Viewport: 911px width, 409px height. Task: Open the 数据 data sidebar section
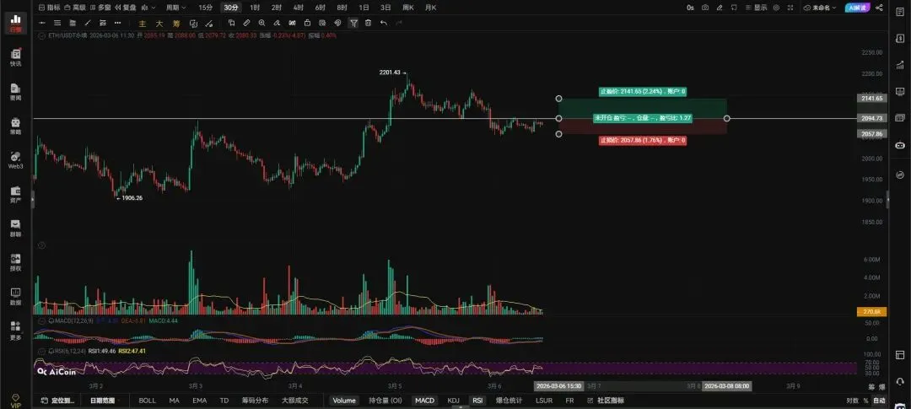click(16, 296)
